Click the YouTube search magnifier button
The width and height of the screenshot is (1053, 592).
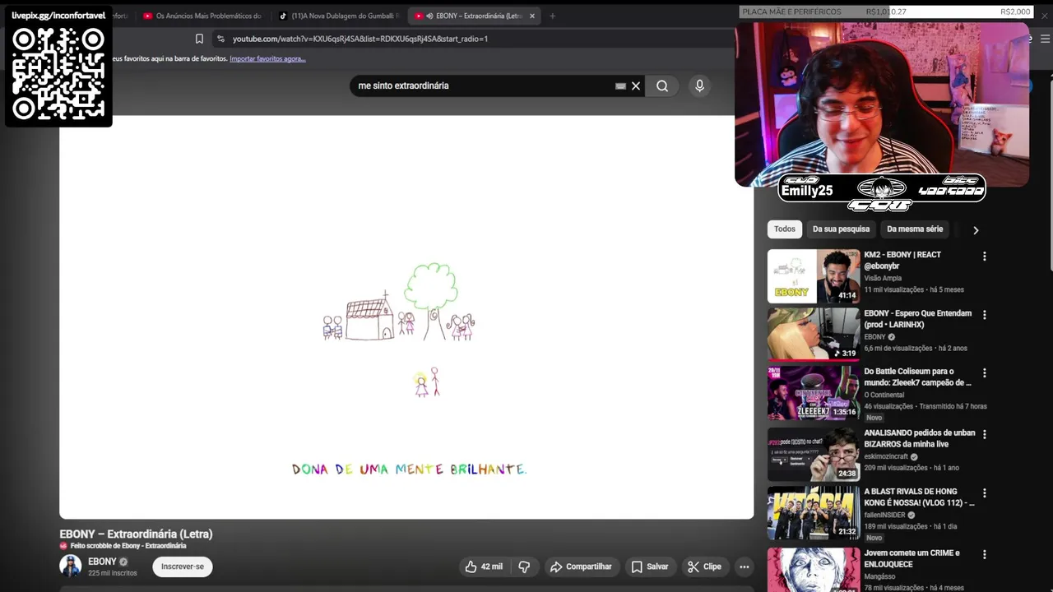[662, 86]
